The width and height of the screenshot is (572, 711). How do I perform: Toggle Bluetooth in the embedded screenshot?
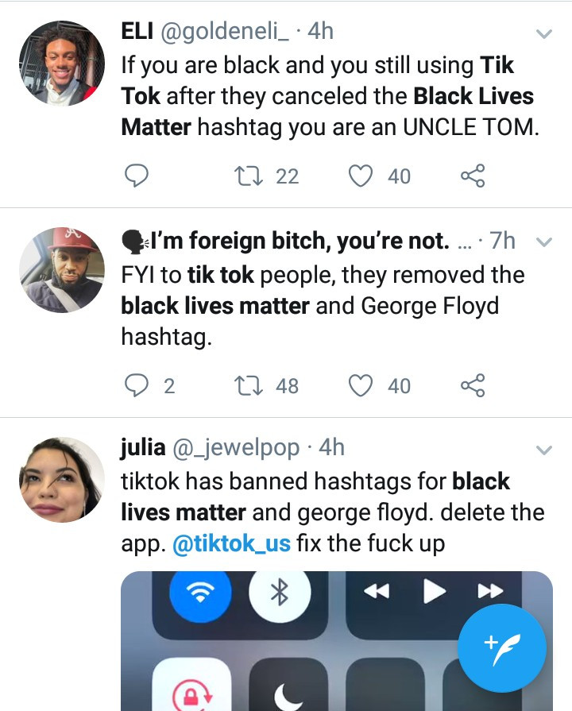click(x=279, y=592)
